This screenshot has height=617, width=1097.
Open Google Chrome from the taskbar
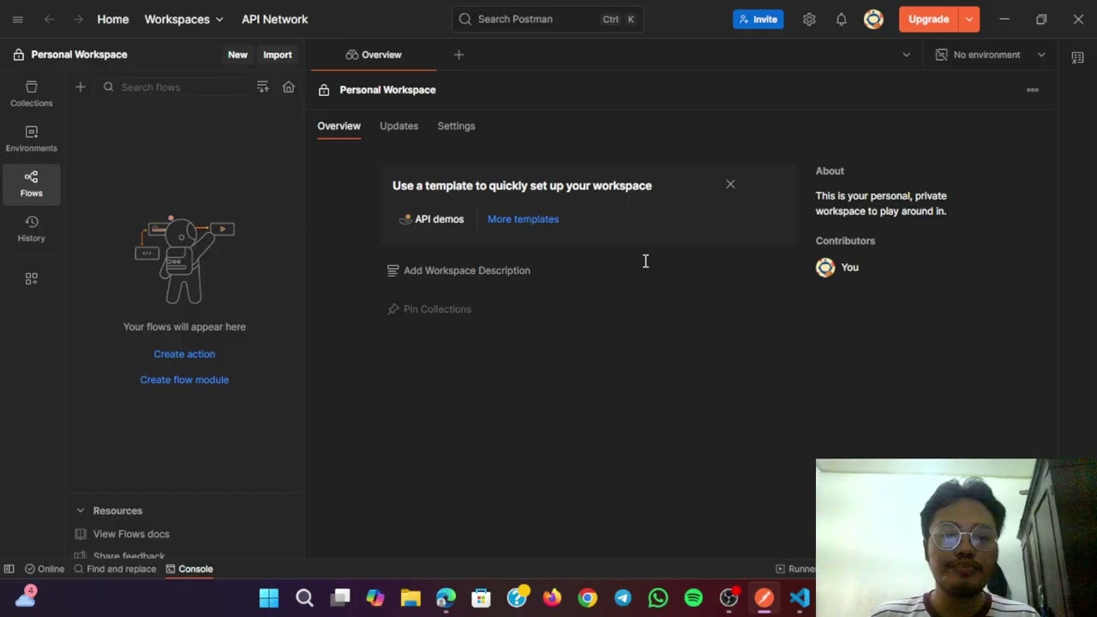[x=587, y=597]
